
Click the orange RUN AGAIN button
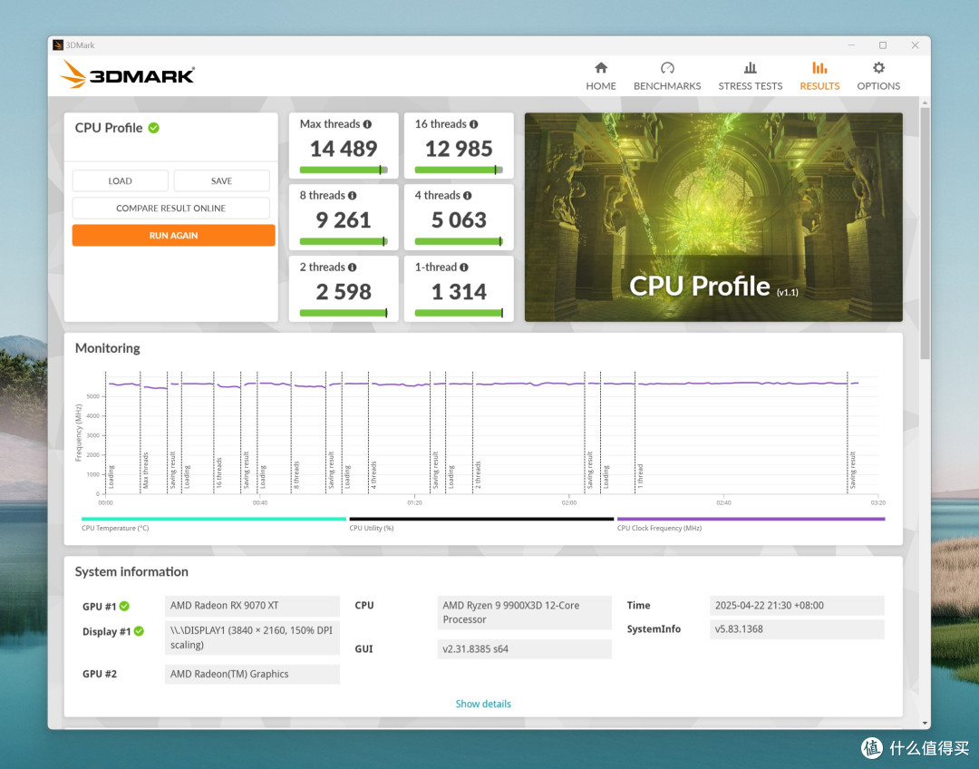click(x=173, y=236)
